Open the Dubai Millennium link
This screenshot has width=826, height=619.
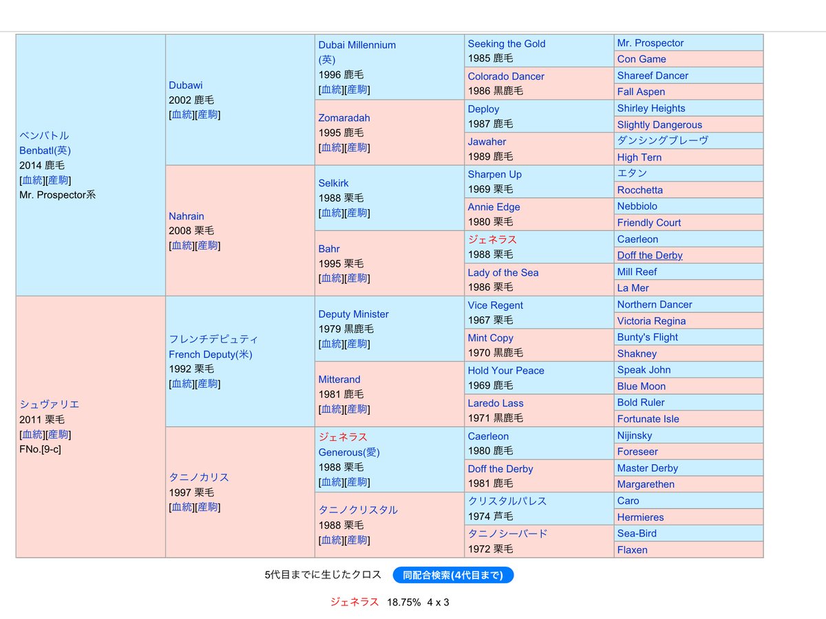pos(357,45)
